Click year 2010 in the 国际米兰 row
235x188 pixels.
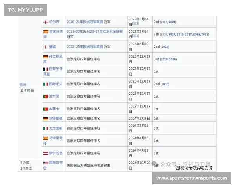pyautogui.click(x=165, y=84)
